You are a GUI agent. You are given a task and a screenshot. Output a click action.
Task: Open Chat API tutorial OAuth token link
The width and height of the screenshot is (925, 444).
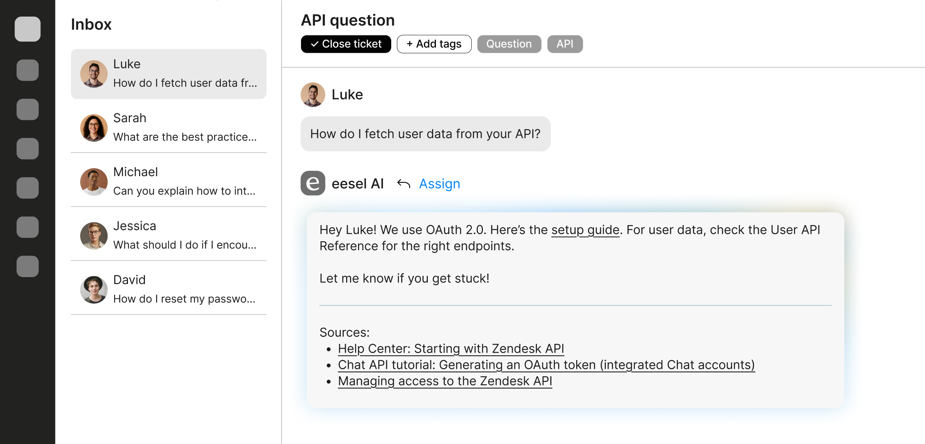tap(546, 365)
